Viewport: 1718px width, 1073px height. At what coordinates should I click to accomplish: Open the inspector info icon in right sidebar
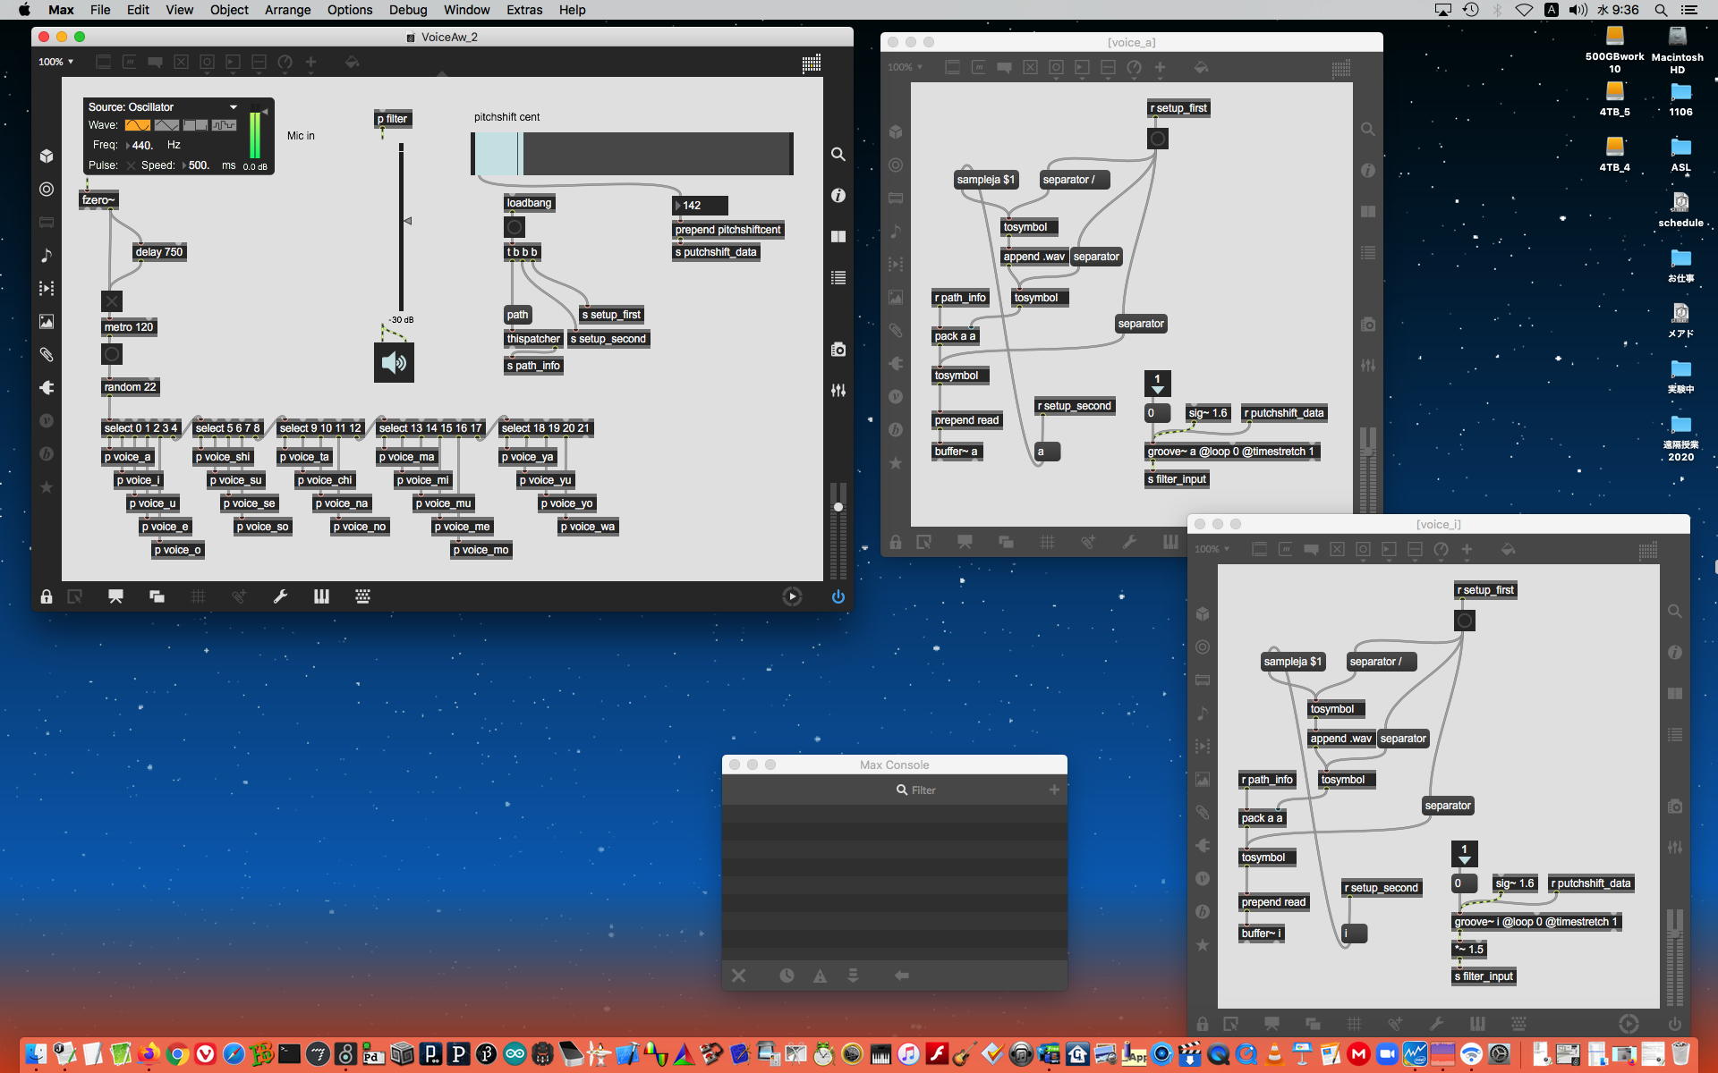tap(838, 195)
